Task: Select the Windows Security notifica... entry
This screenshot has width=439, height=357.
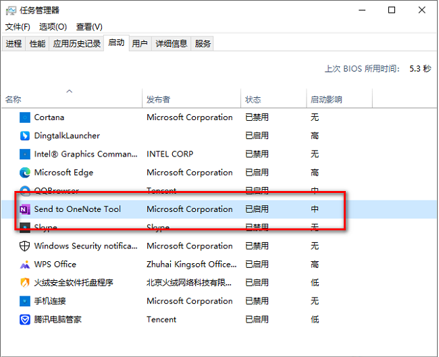Action: [x=86, y=246]
